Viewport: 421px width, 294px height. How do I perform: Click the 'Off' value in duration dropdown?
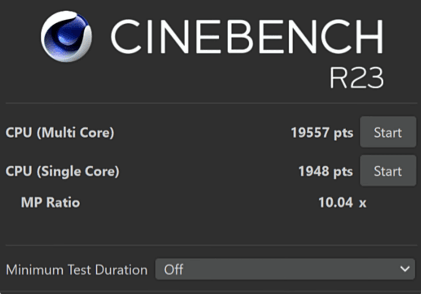173,270
